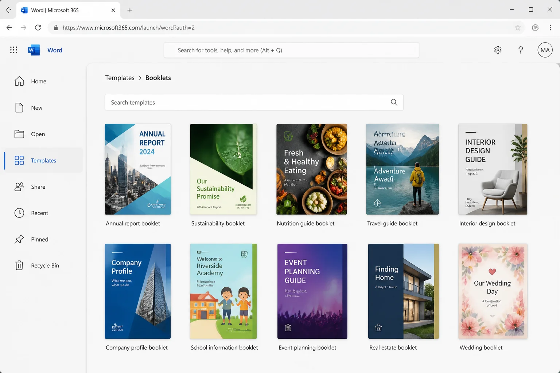
Task: Click the browser back arrow
Action: pyautogui.click(x=9, y=28)
